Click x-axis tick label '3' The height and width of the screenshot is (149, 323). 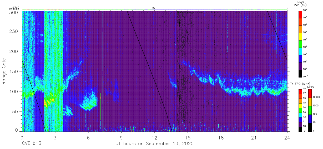(x=55, y=137)
